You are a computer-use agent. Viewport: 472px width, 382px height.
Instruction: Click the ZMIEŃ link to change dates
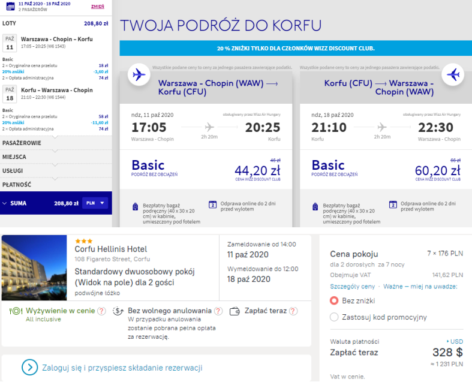[x=98, y=7]
